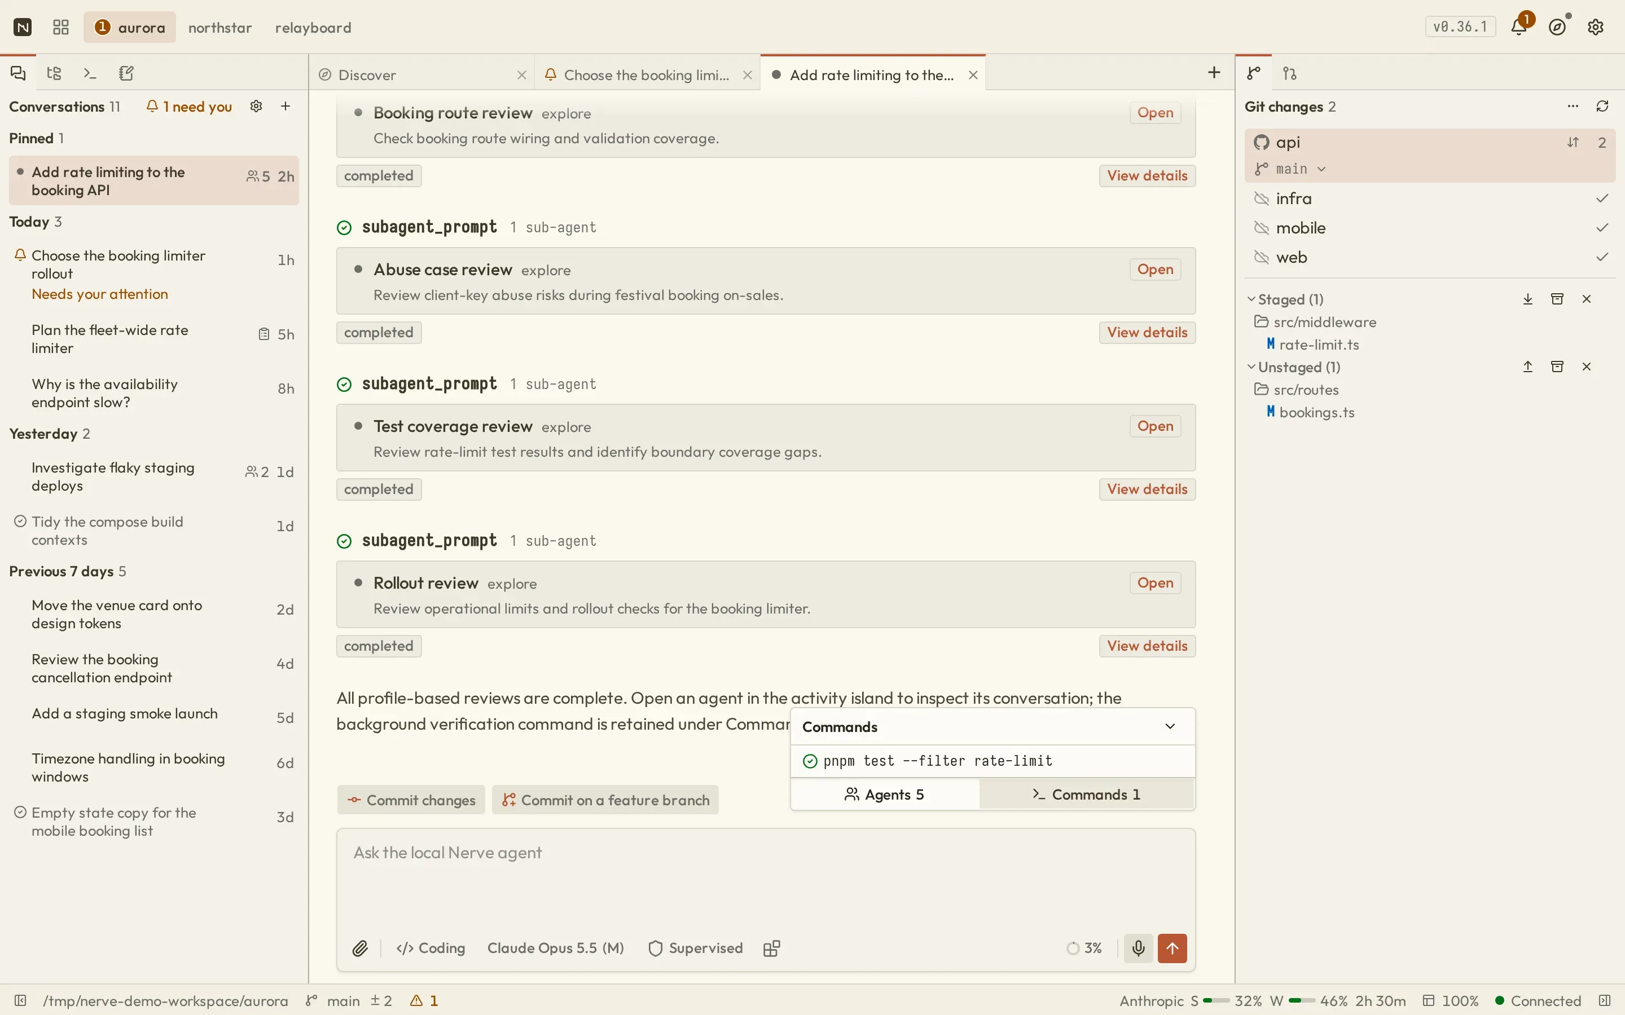Toggle the 1 need you filter
1625x1015 pixels.
(190, 106)
